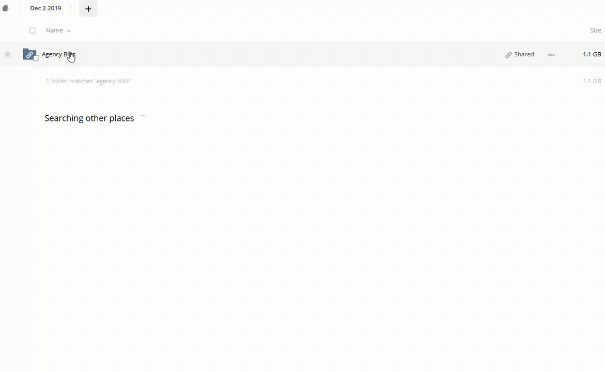This screenshot has width=605, height=372.
Task: Click the chain link share icon
Action: 508,55
